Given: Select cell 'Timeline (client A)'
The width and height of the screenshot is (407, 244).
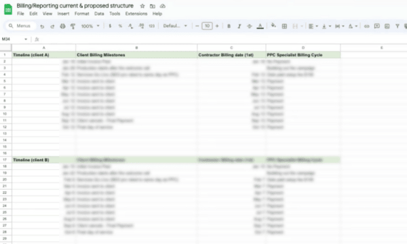Looking at the screenshot, I should [44, 55].
